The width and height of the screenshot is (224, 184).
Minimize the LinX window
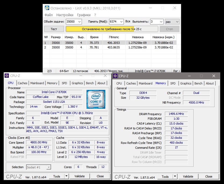[x=150, y=8]
